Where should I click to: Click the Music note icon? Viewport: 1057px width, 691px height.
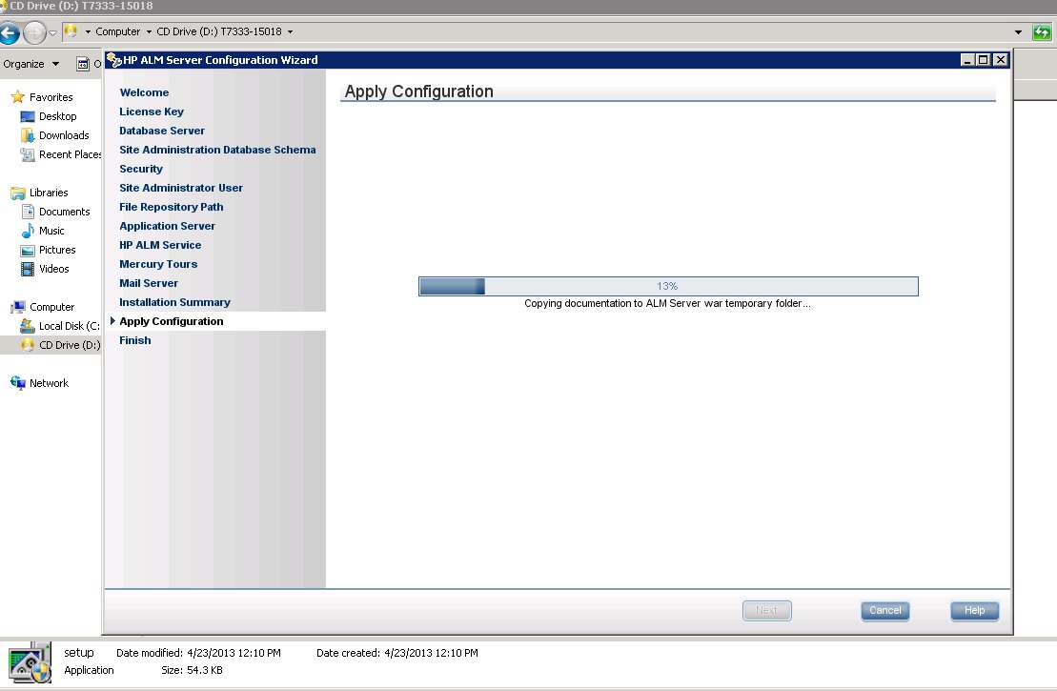[28, 231]
